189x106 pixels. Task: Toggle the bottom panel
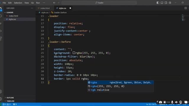click(x=162, y=3)
